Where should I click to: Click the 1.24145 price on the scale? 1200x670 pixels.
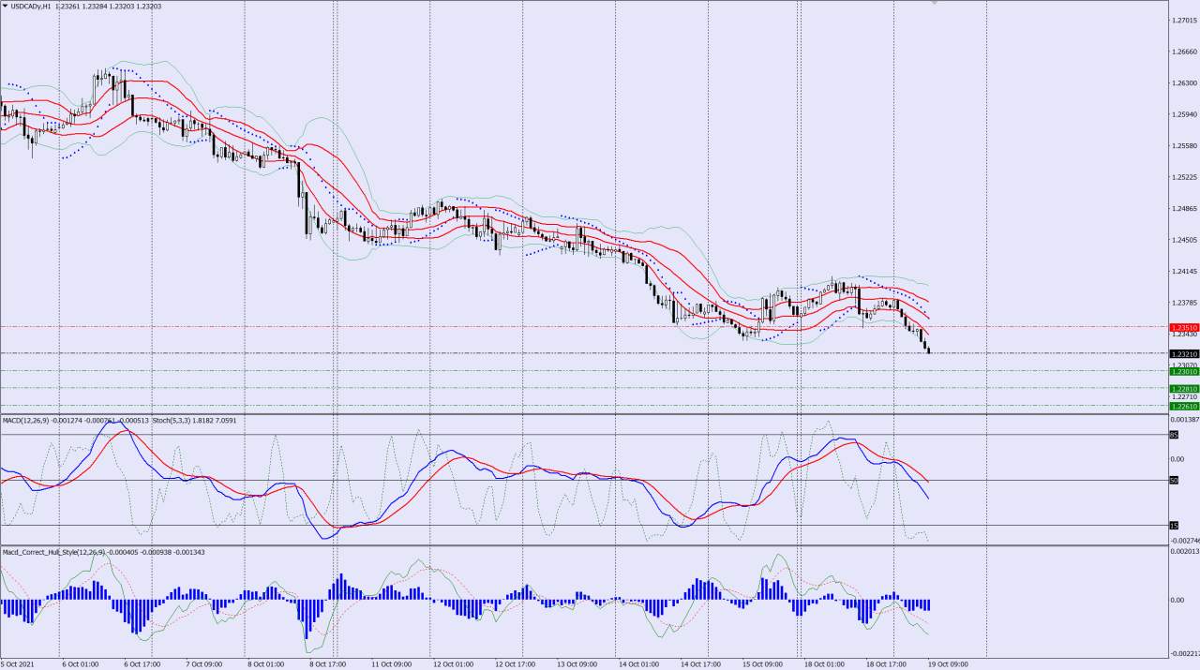pos(1185,272)
